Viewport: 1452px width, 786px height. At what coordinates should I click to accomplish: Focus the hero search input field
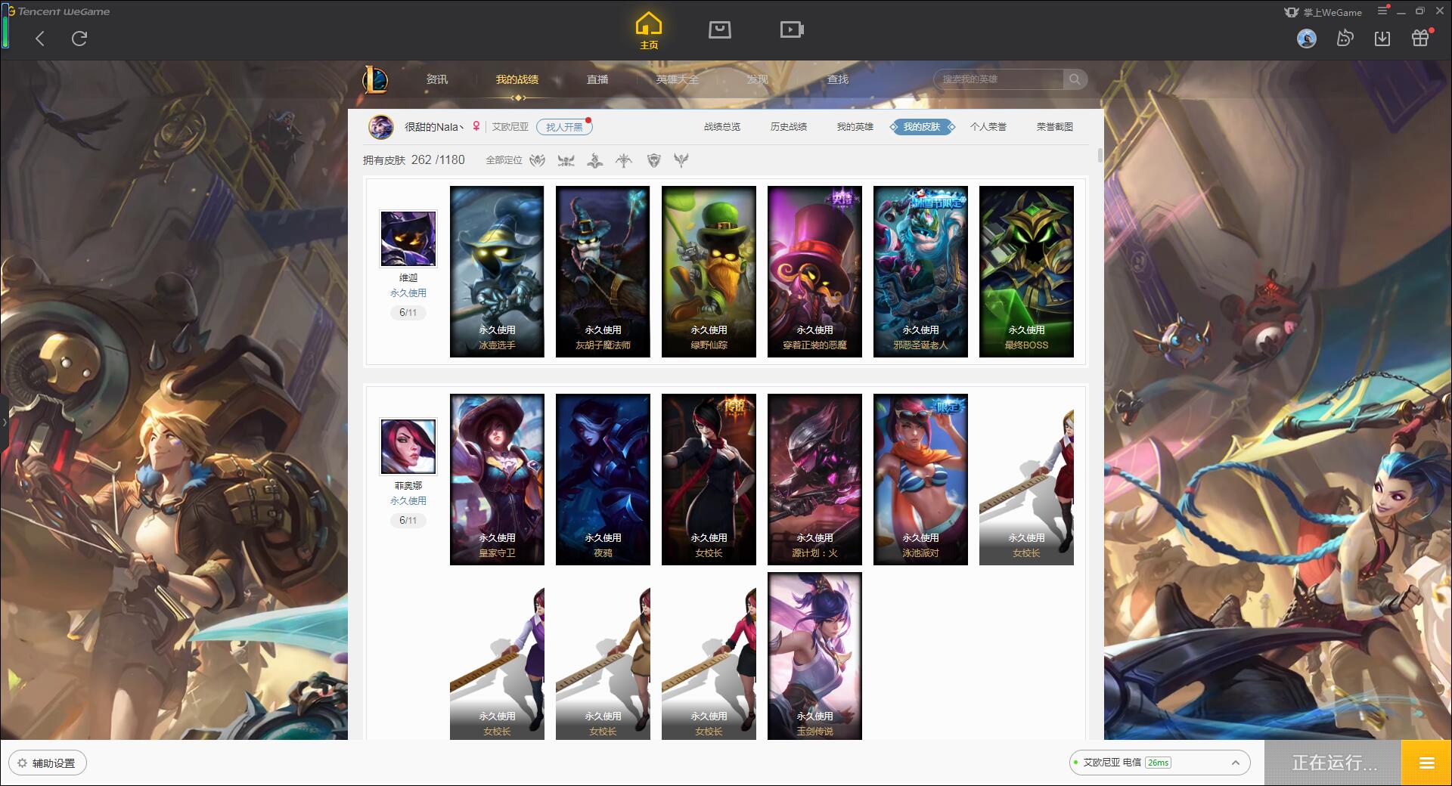click(998, 79)
